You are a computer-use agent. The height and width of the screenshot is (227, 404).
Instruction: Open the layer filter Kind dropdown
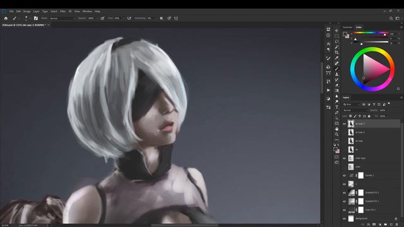tap(351, 104)
